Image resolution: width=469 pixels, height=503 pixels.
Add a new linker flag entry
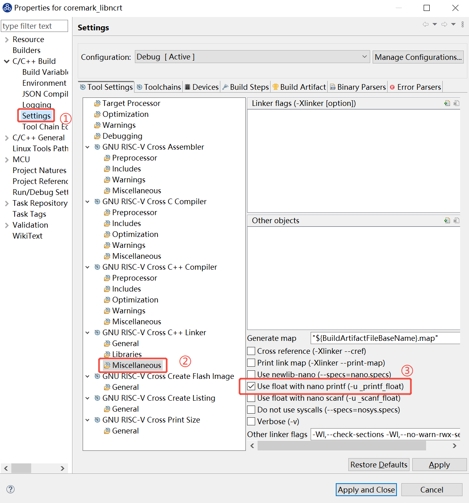pyautogui.click(x=447, y=103)
